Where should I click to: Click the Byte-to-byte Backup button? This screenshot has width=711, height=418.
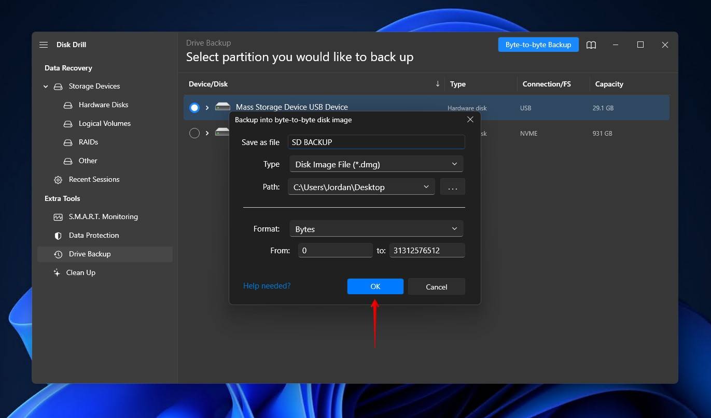point(538,45)
